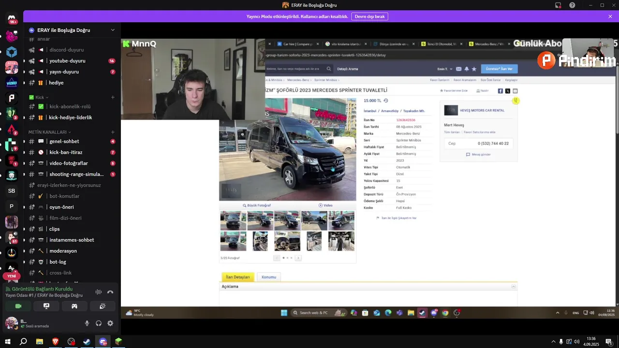Screen dimensions: 619x348
Task: Collapse the Kick channel category
Action: 39,97
